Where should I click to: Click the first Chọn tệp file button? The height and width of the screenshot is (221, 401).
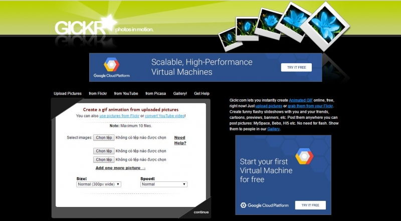click(x=104, y=138)
